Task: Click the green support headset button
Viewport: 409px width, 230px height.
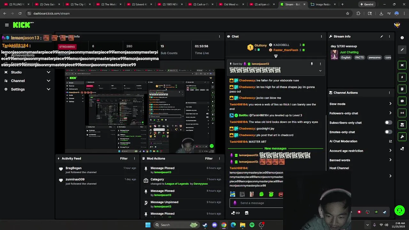Action: tap(399, 210)
